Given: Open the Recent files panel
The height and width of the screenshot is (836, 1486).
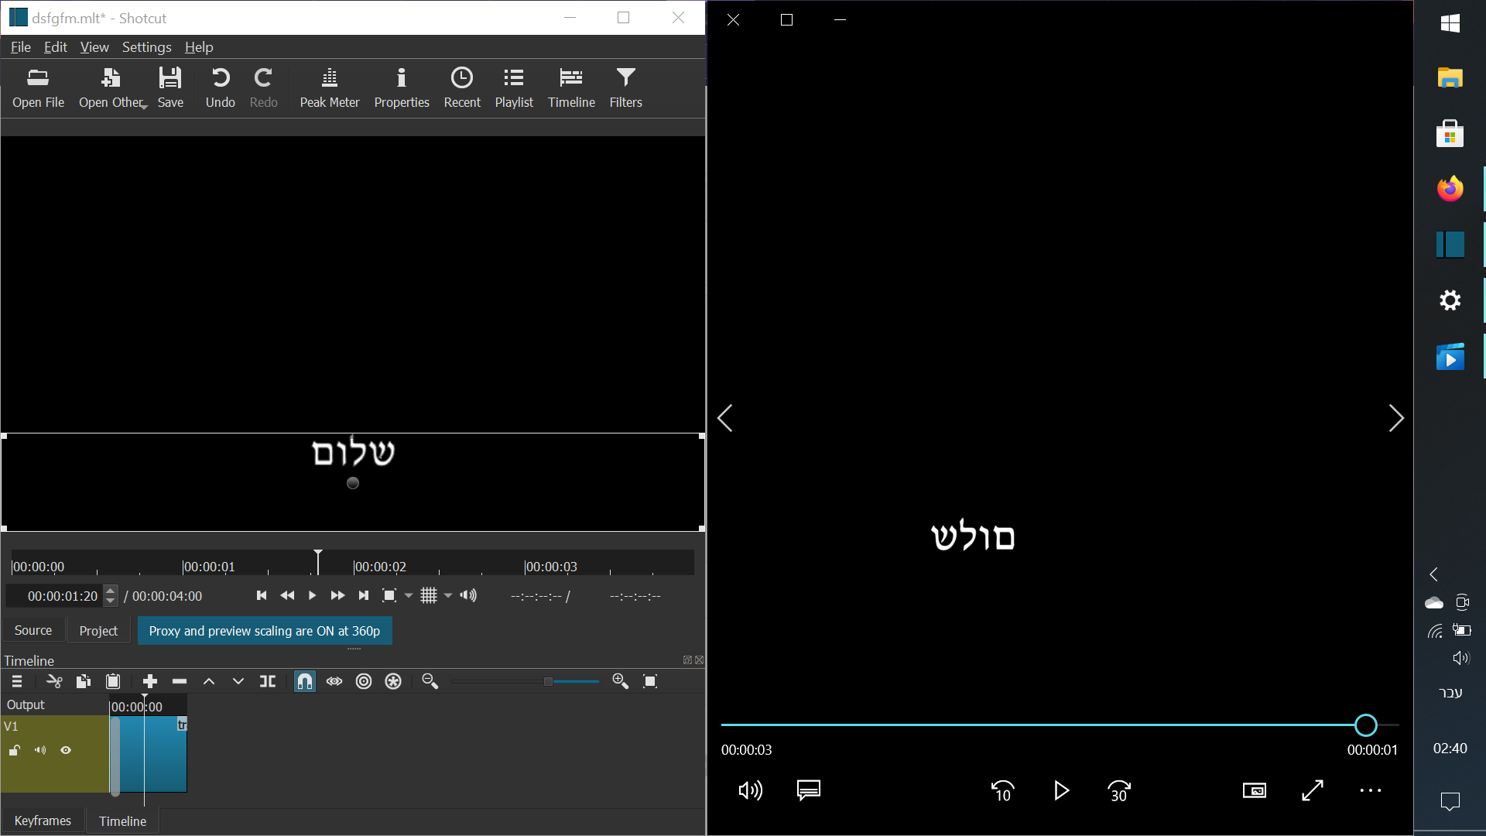Looking at the screenshot, I should (462, 87).
